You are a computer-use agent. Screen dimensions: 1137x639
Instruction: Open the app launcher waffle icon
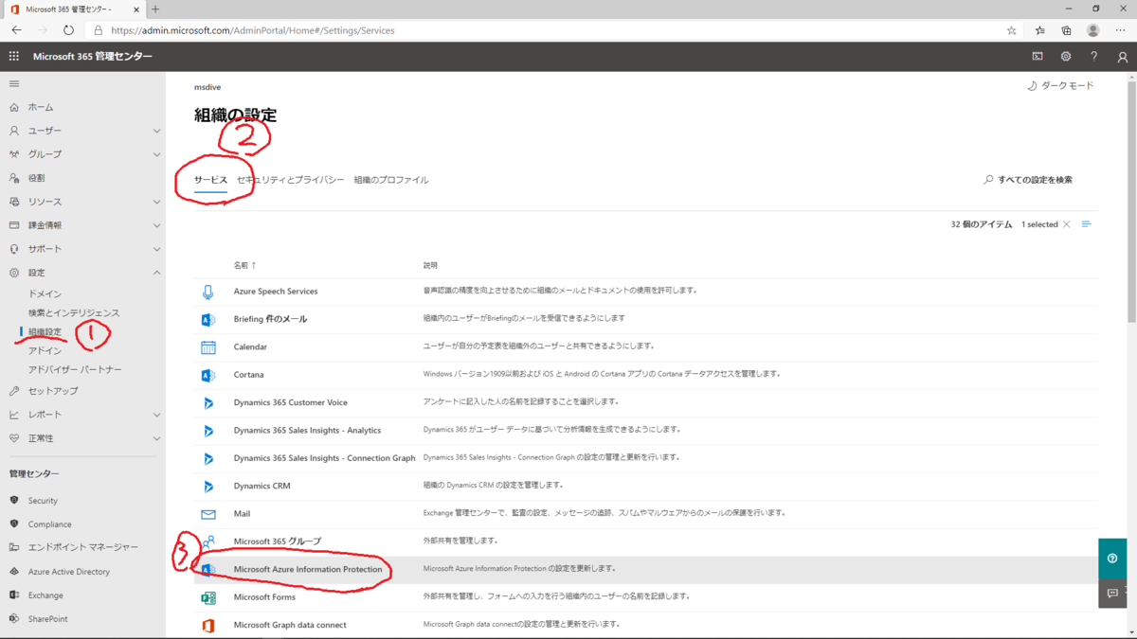13,57
